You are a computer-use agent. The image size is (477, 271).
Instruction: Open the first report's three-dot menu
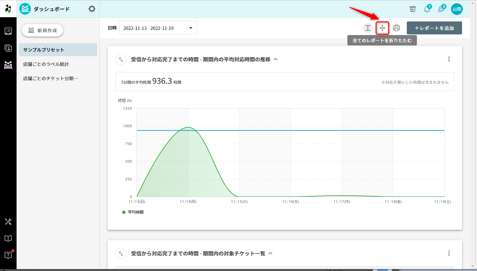(x=449, y=59)
